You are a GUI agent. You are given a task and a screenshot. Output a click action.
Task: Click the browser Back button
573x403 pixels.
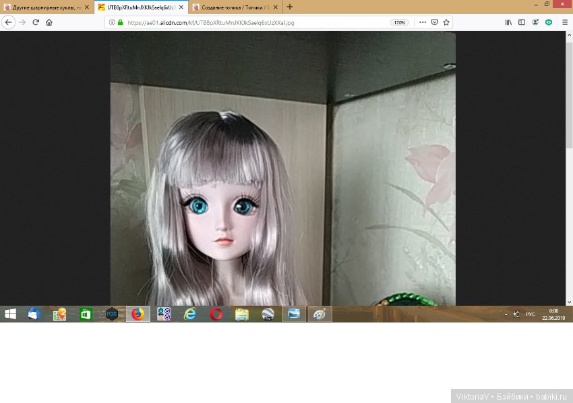[9, 22]
